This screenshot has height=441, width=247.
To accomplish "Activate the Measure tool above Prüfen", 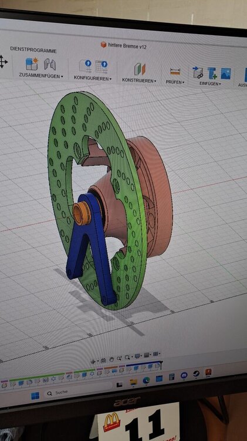I will [175, 71].
